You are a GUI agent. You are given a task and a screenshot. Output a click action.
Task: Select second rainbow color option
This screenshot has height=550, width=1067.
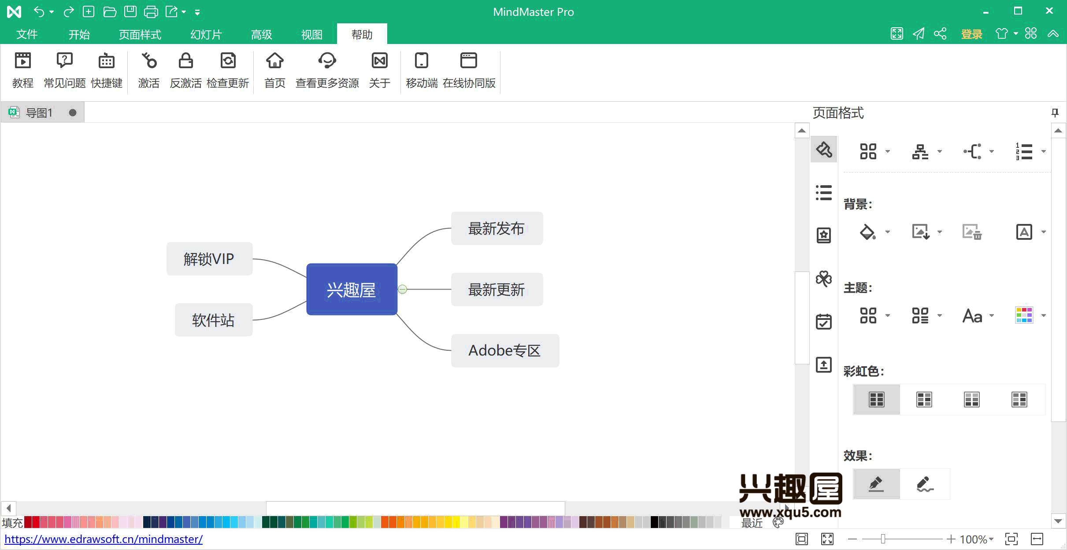[924, 400]
